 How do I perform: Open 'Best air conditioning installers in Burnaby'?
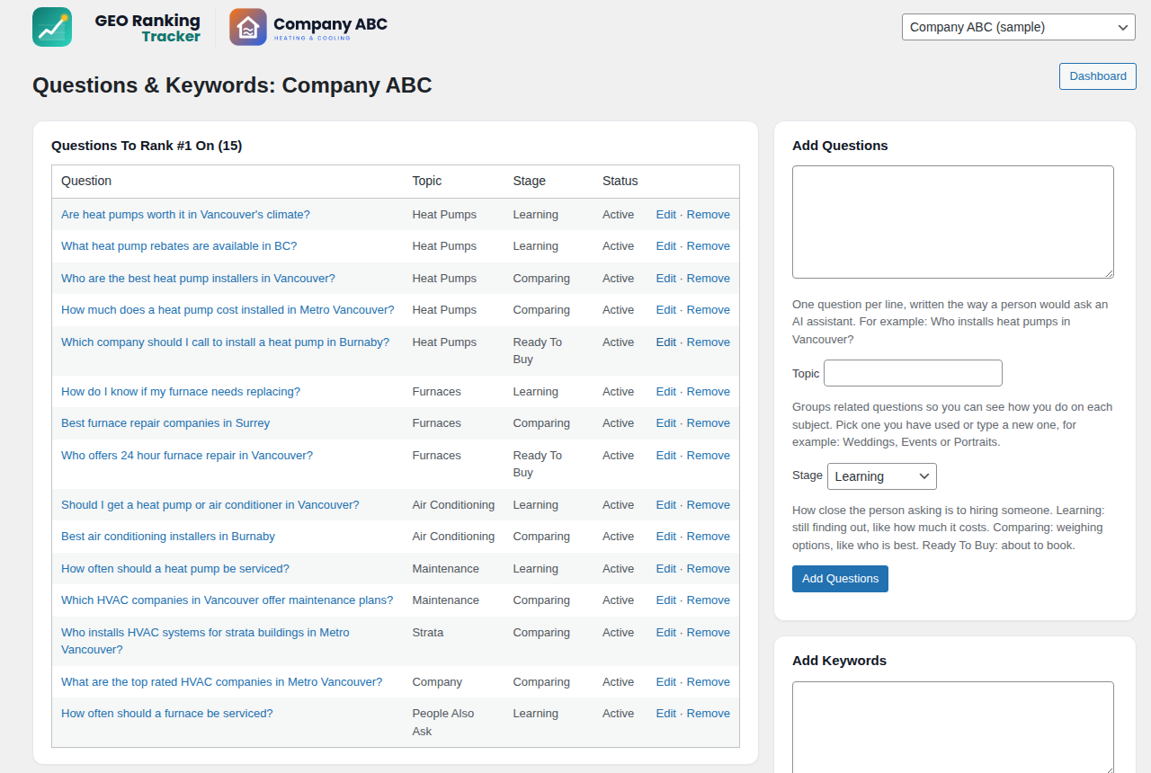(168, 537)
